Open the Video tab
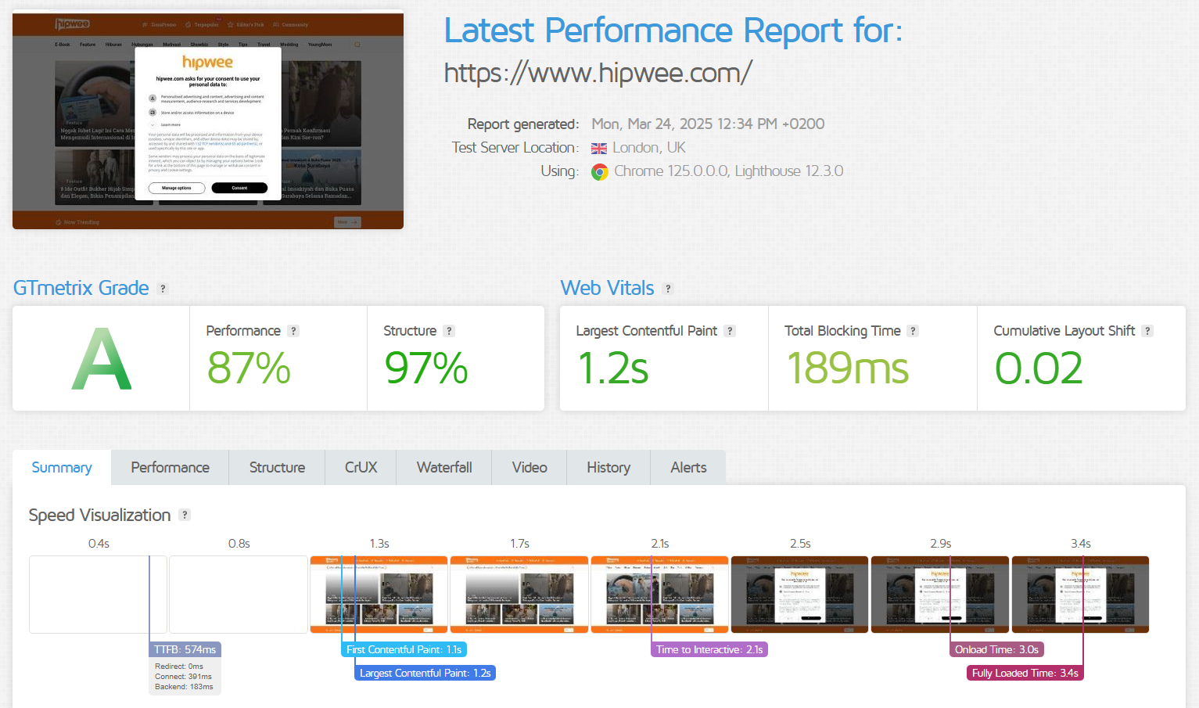The image size is (1199, 708). (529, 467)
